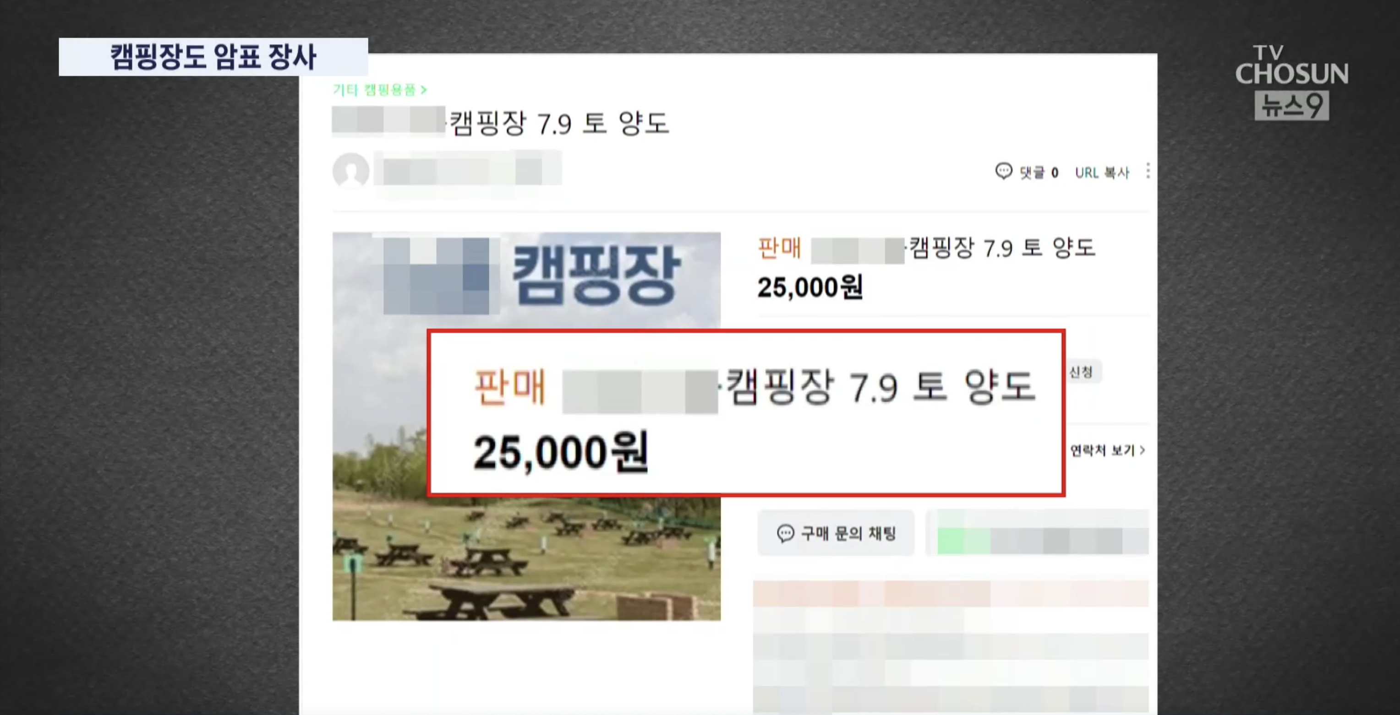Click the blurred pink notice bar below chat
This screenshot has height=715, width=1400.
[951, 593]
